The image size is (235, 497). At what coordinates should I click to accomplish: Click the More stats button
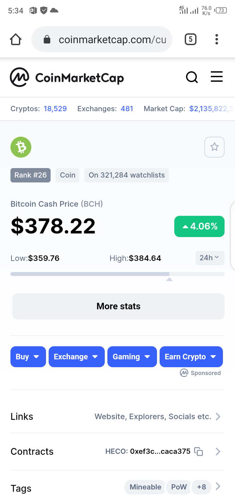click(118, 306)
